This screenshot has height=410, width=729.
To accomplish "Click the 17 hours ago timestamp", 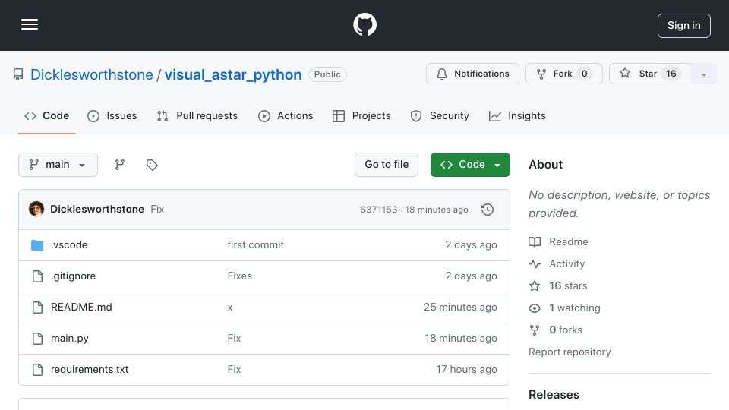I will tap(466, 370).
